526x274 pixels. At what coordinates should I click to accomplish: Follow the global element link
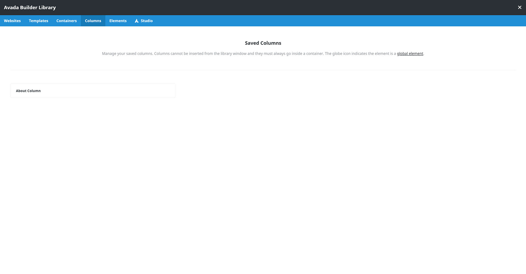pos(410,53)
